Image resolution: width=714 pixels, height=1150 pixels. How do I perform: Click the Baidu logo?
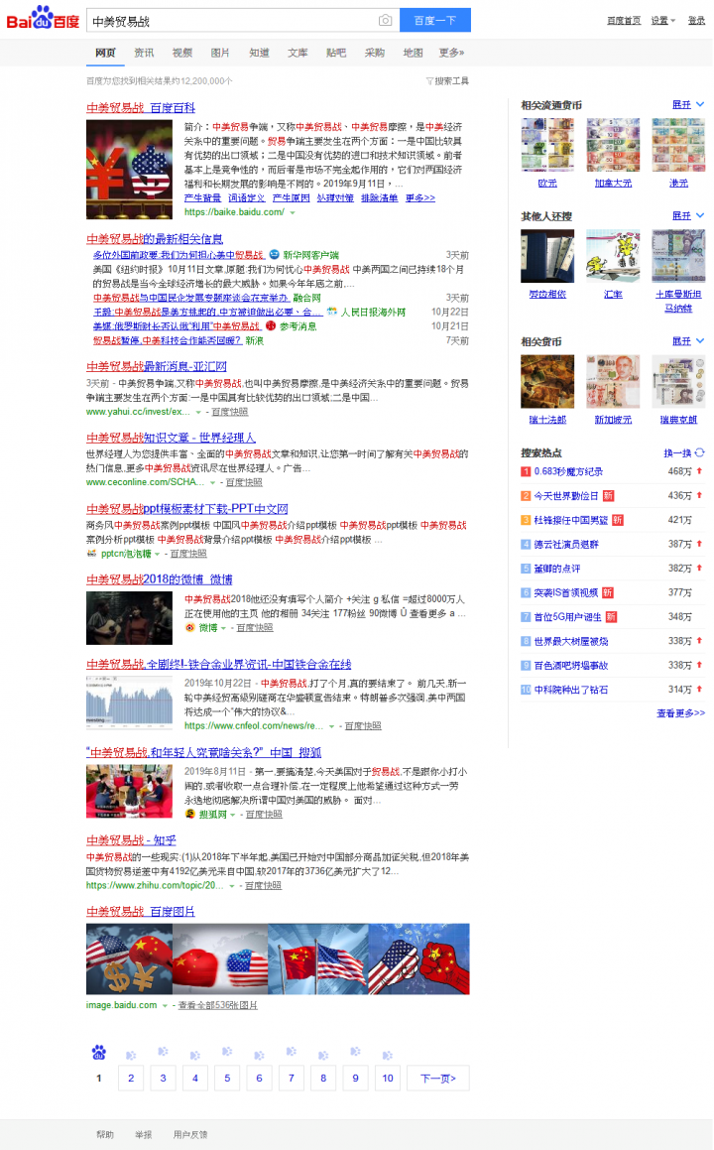[43, 18]
